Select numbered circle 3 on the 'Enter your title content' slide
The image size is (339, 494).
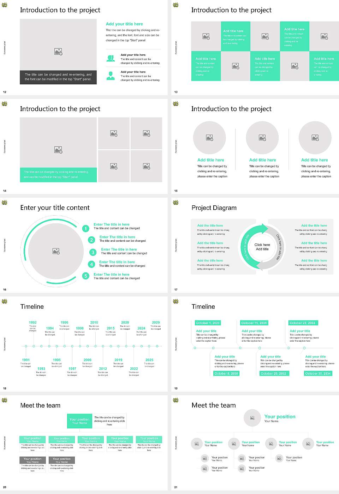click(x=93, y=252)
